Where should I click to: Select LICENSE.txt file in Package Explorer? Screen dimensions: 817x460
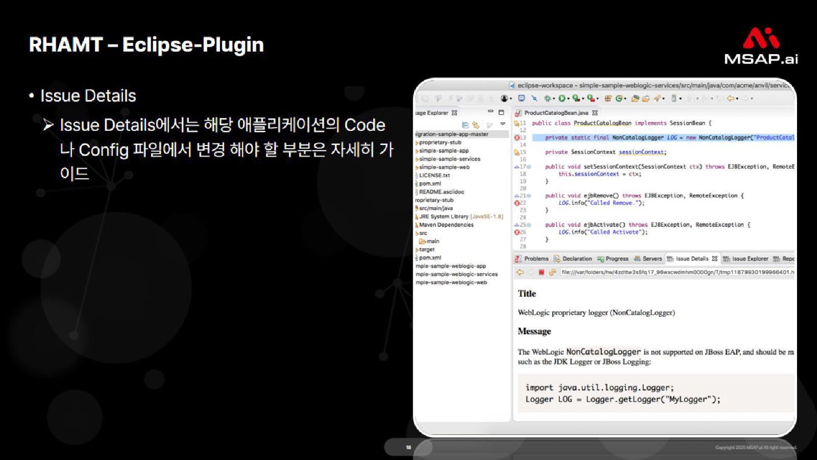[x=433, y=175]
